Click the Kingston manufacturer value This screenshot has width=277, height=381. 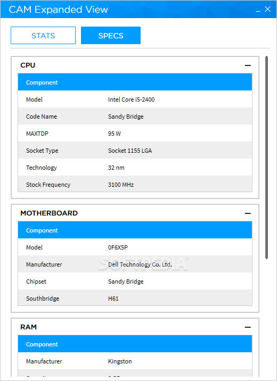pos(120,361)
